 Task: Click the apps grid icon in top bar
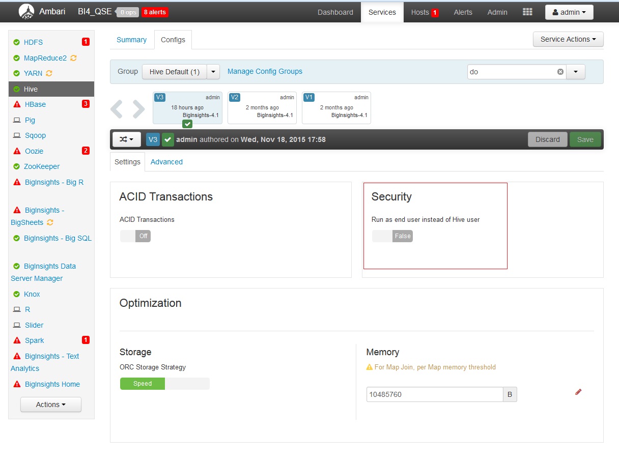527,12
